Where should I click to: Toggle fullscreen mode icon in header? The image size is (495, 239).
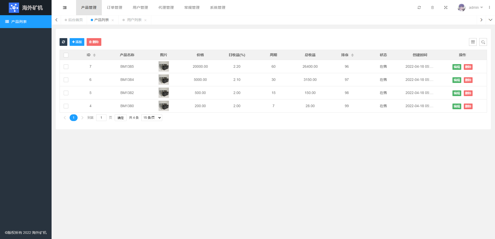tap(445, 7)
